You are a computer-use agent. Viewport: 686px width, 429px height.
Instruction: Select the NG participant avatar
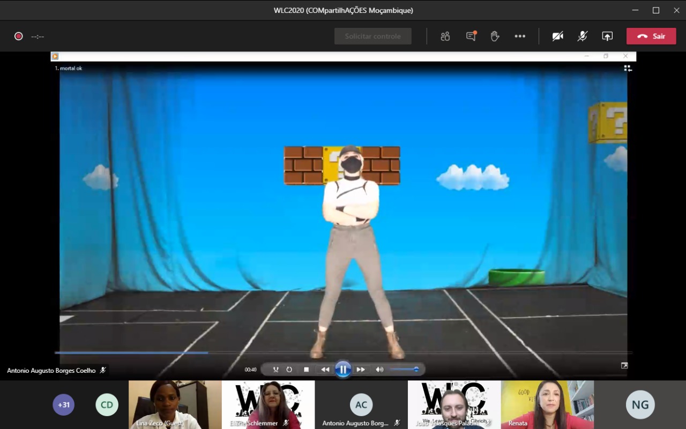640,404
